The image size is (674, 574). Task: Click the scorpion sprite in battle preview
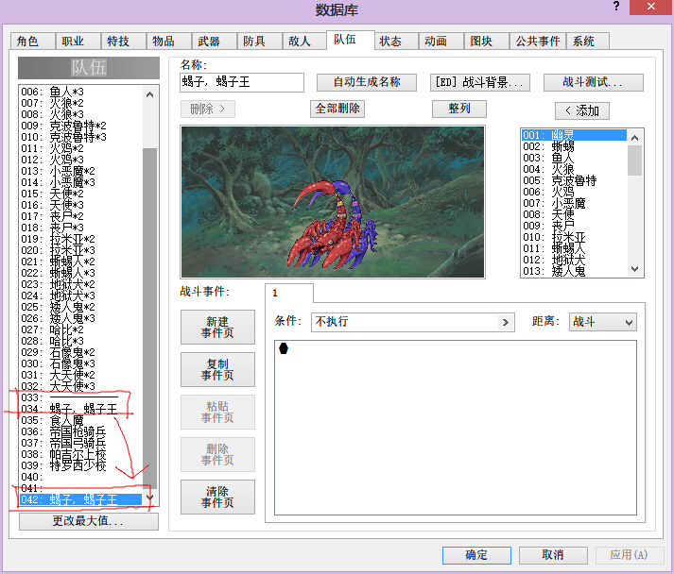pyautogui.click(x=333, y=227)
